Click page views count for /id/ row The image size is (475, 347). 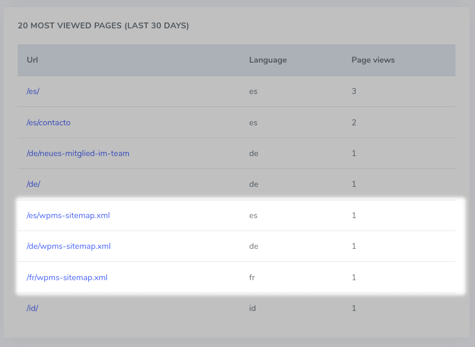(x=354, y=308)
